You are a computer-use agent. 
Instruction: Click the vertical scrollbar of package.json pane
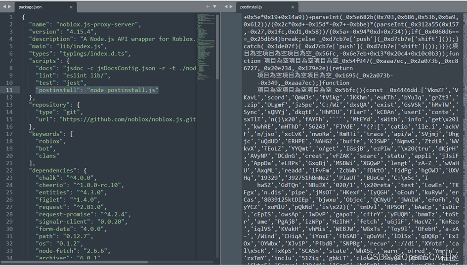(x=217, y=47)
